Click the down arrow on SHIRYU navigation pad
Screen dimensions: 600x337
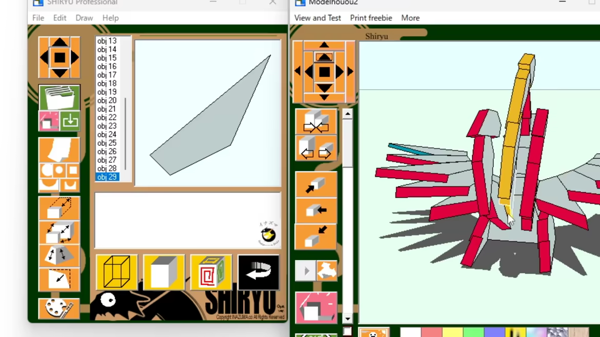click(x=59, y=73)
